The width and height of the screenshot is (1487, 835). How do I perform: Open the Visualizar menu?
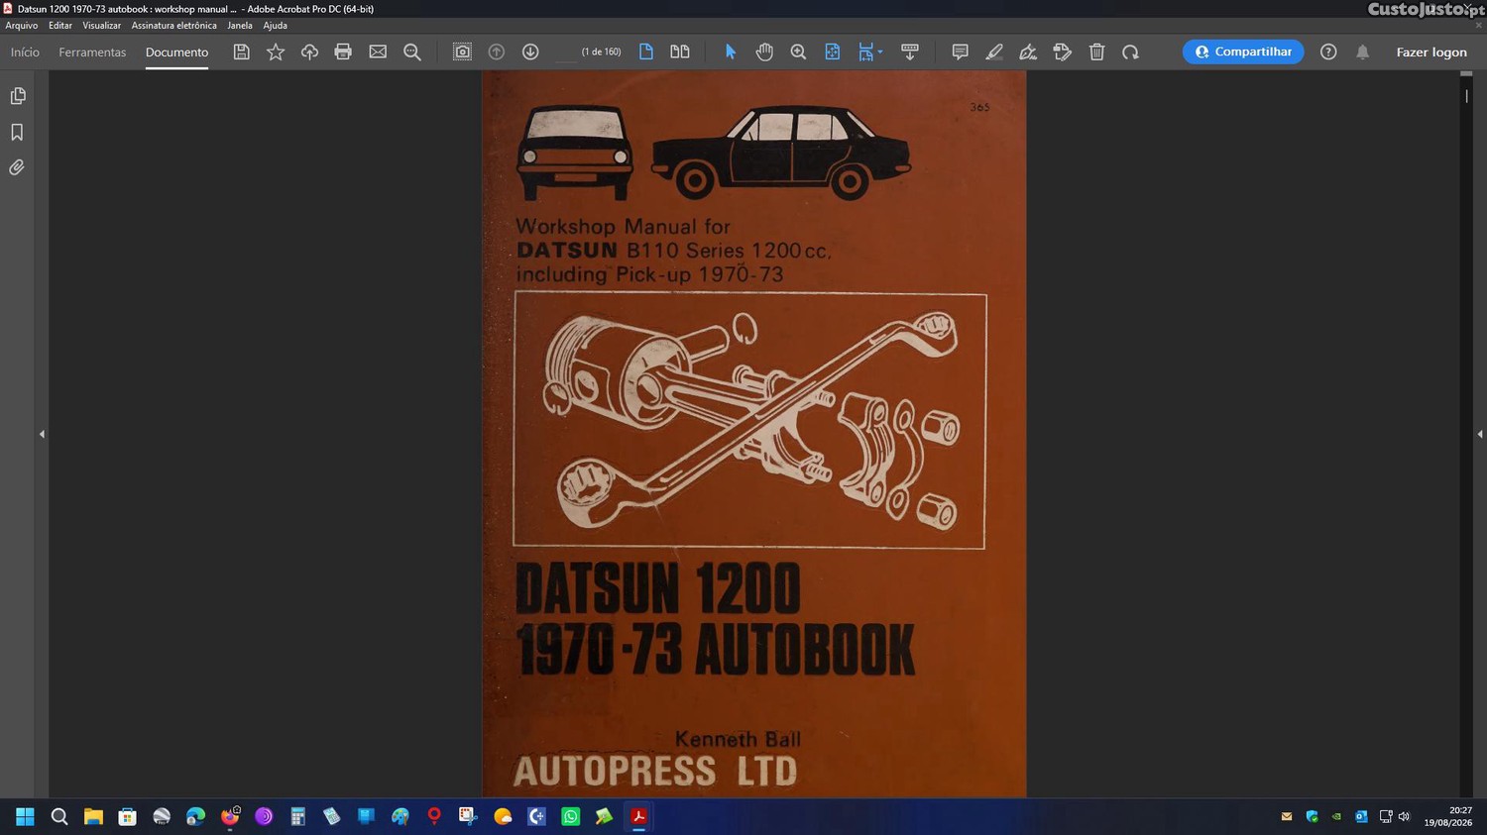pos(101,26)
